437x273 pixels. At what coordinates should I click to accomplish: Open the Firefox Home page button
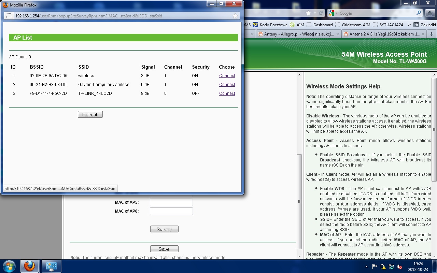431,13
